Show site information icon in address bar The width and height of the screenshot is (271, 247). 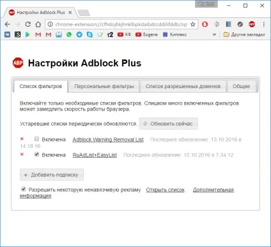click(x=50, y=24)
